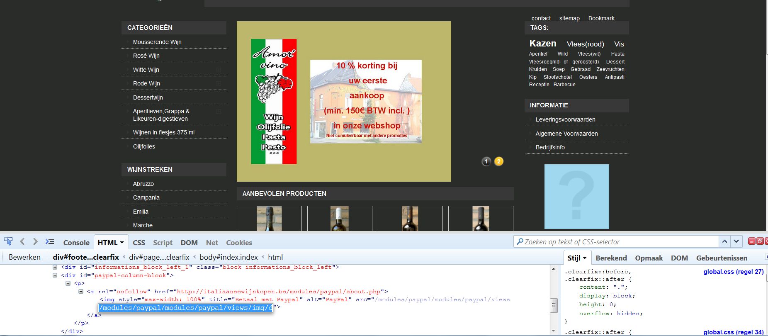
Task: Open the Rosé Wijn category
Action: 146,56
